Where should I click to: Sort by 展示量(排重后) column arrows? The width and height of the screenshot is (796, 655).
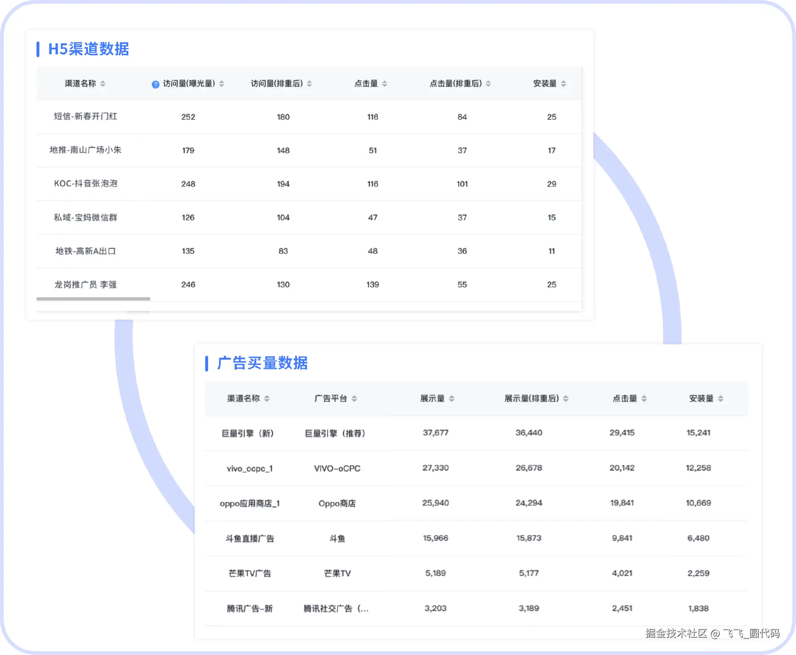[566, 398]
